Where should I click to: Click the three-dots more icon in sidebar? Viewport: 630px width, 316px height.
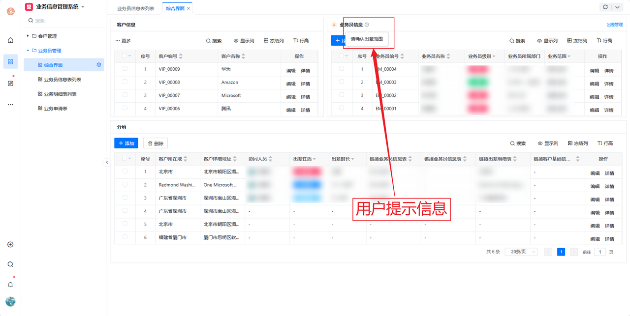click(10, 105)
